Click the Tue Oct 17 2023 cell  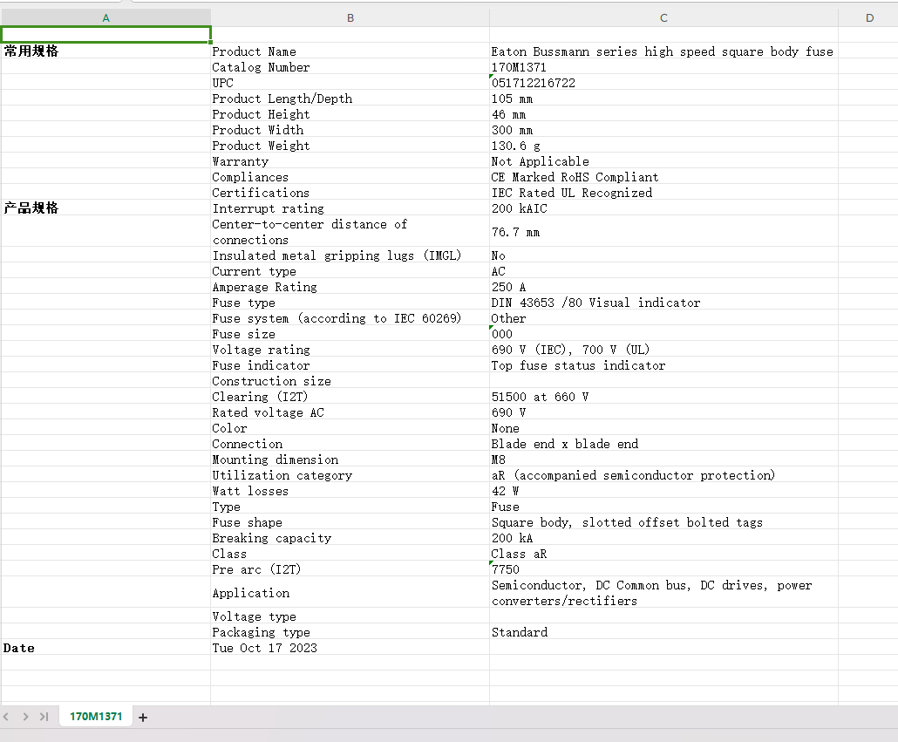point(350,648)
